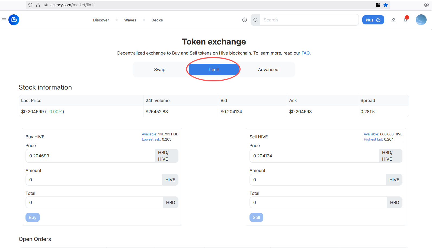Click 24h volume value $26452.83
The image size is (432, 248).
157,112
